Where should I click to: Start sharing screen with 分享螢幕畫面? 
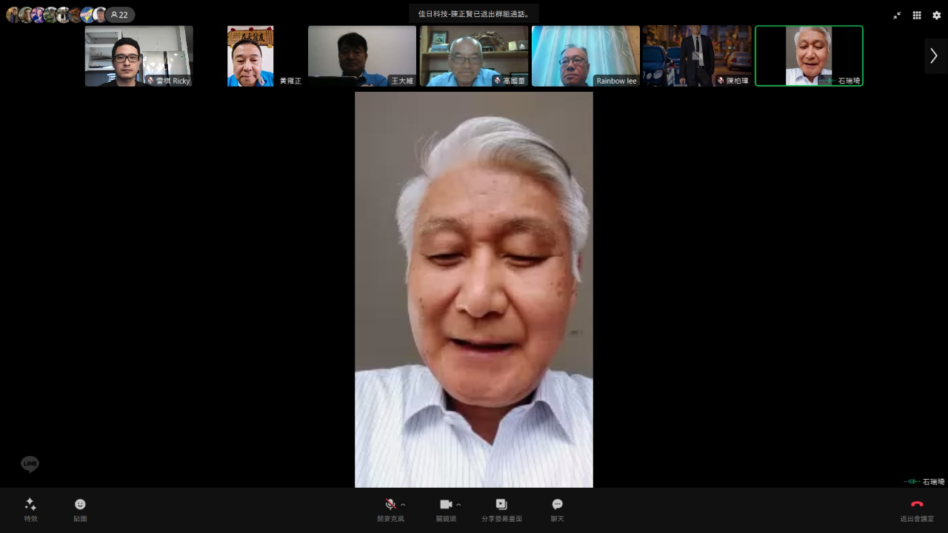[x=501, y=509]
